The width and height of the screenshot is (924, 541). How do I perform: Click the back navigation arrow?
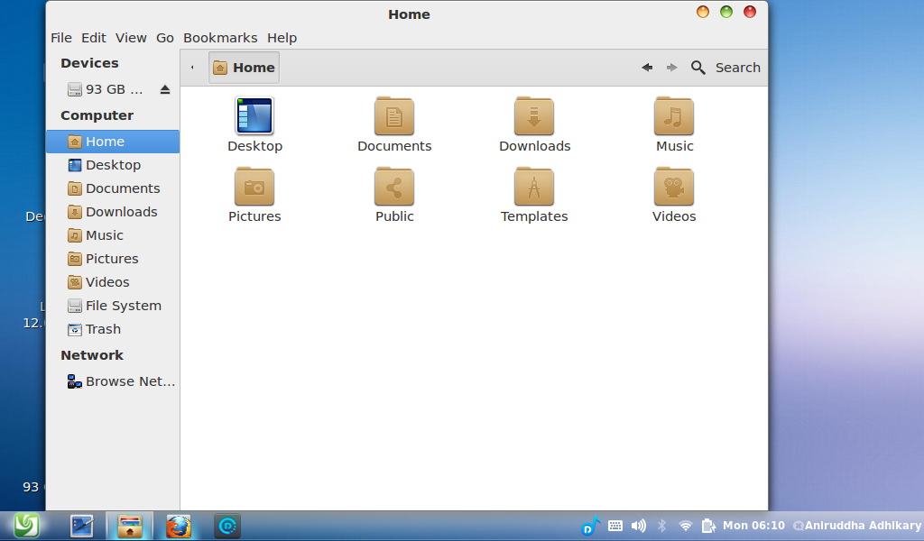point(647,68)
